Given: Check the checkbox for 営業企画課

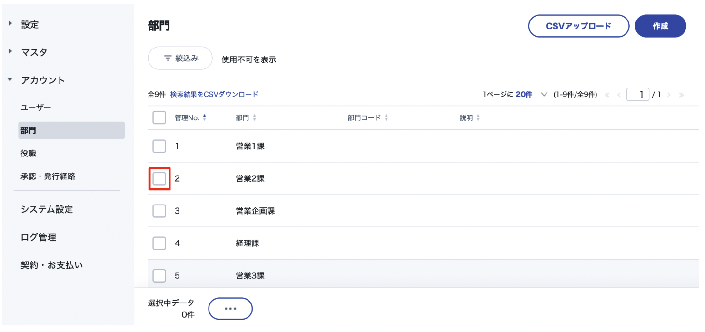Looking at the screenshot, I should [159, 211].
